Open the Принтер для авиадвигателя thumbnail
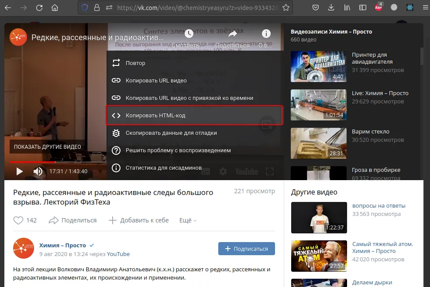 (319, 67)
